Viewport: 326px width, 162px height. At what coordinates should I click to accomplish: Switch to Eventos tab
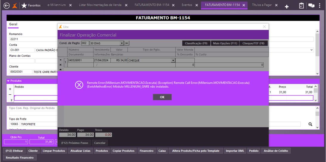coord(187,5)
